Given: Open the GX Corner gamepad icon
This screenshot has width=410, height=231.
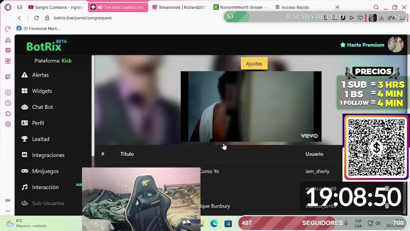Looking at the screenshot, I should (x=20, y=7).
